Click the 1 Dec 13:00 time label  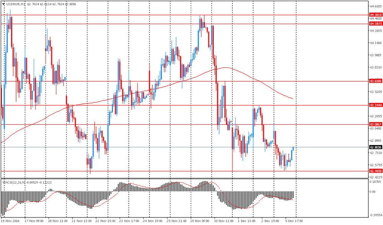(x=247, y=221)
